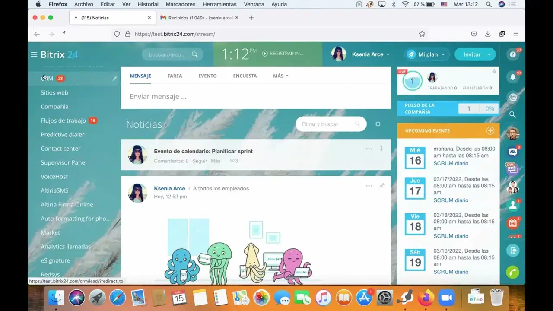Viewport: 553px width, 311px height.
Task: Click the green phone call button
Action: [x=513, y=272]
